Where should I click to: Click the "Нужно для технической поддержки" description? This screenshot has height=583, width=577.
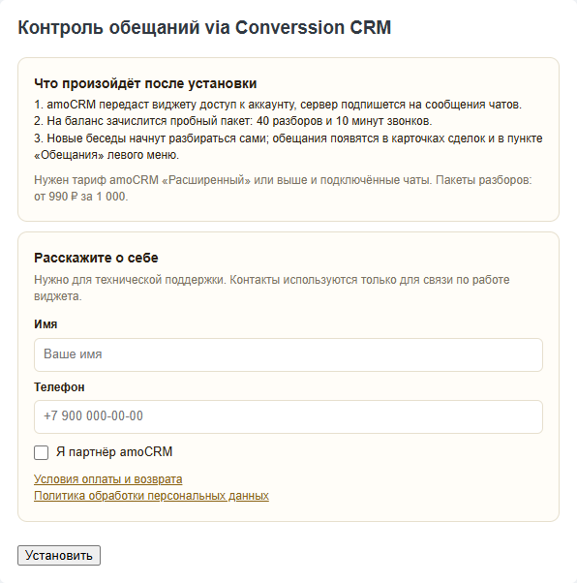click(272, 280)
